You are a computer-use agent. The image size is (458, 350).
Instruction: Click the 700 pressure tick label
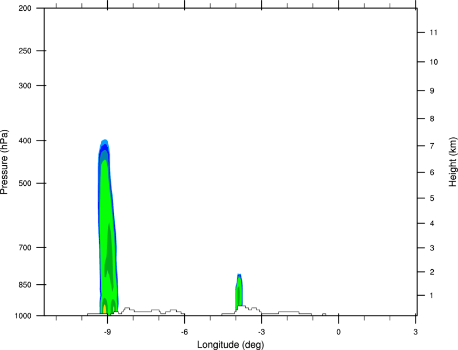[25, 248]
